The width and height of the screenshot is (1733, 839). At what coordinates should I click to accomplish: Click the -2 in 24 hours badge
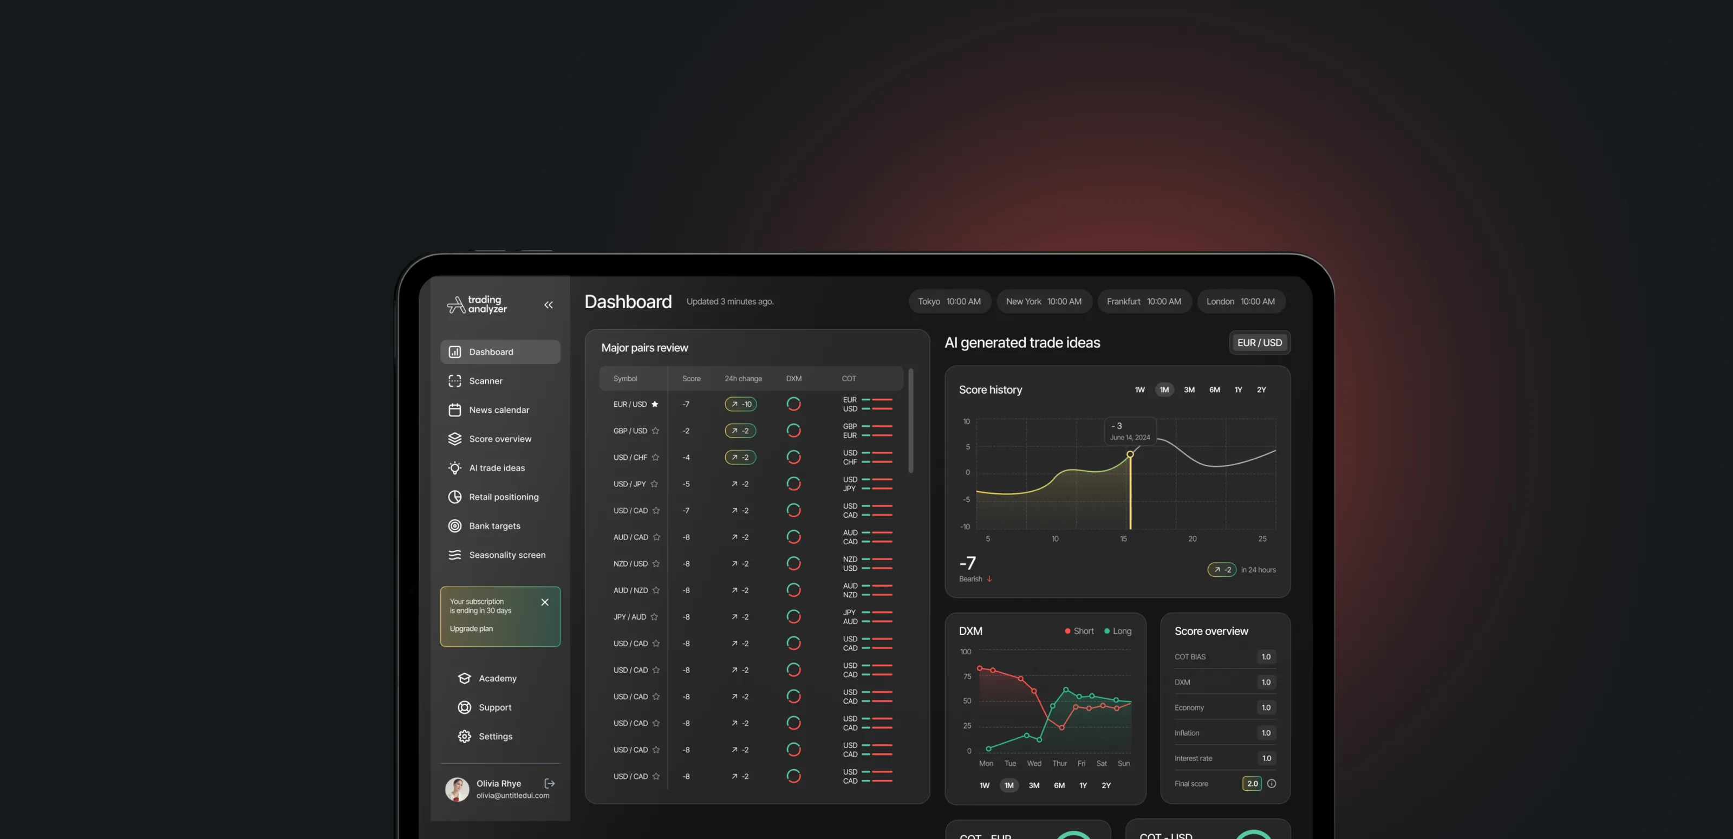(x=1222, y=570)
